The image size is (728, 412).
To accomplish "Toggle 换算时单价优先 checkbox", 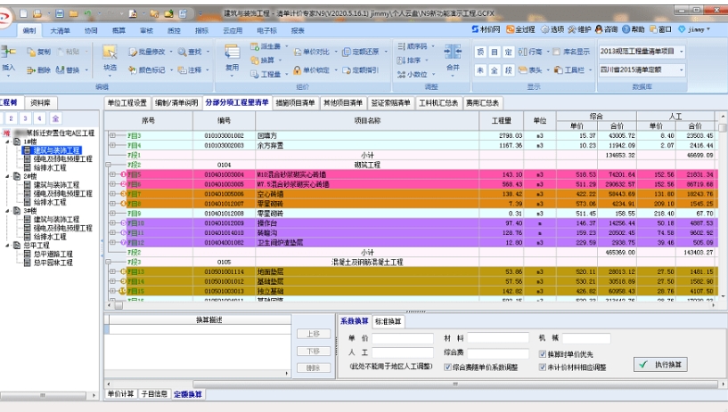I will (x=542, y=354).
